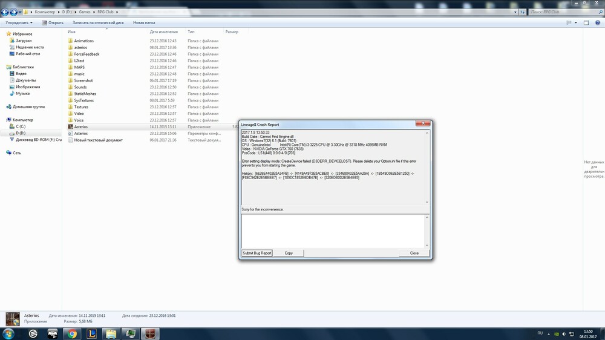This screenshot has height=340, width=605.
Task: Open the Screenshot folder
Action: coord(83,80)
